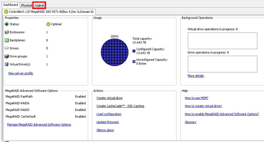
Task: Click the Controller0 green check icon
Action: [6, 11]
